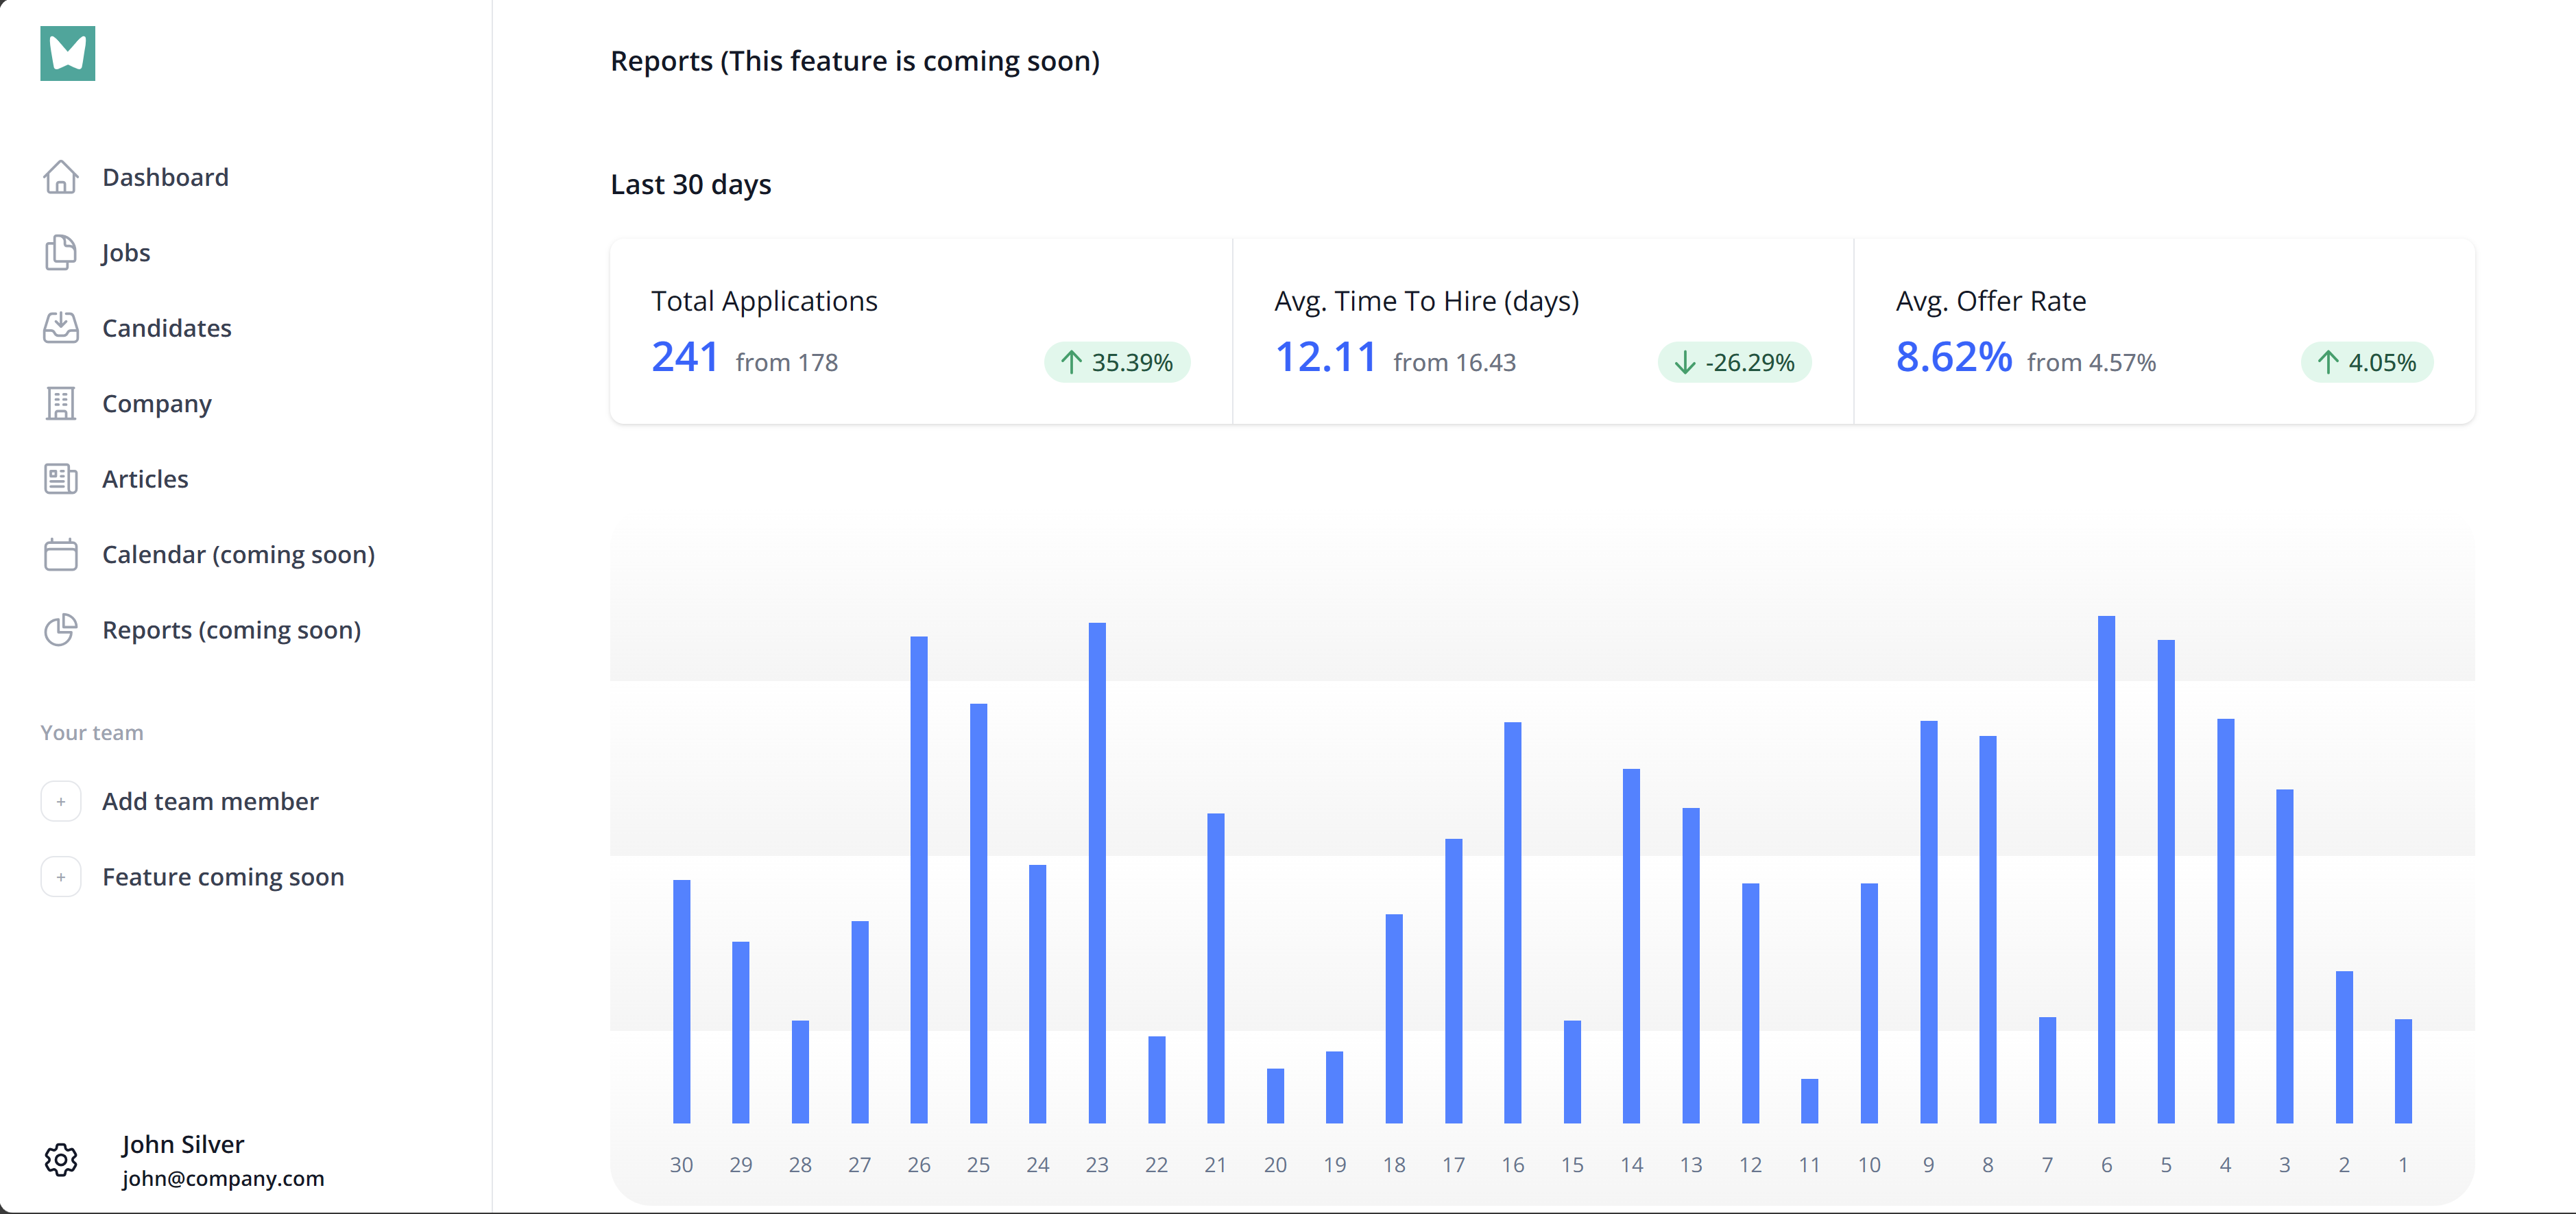This screenshot has height=1214, width=2576.
Task: Click the plus icon beside Feature coming soon
Action: pyautogui.click(x=61, y=876)
